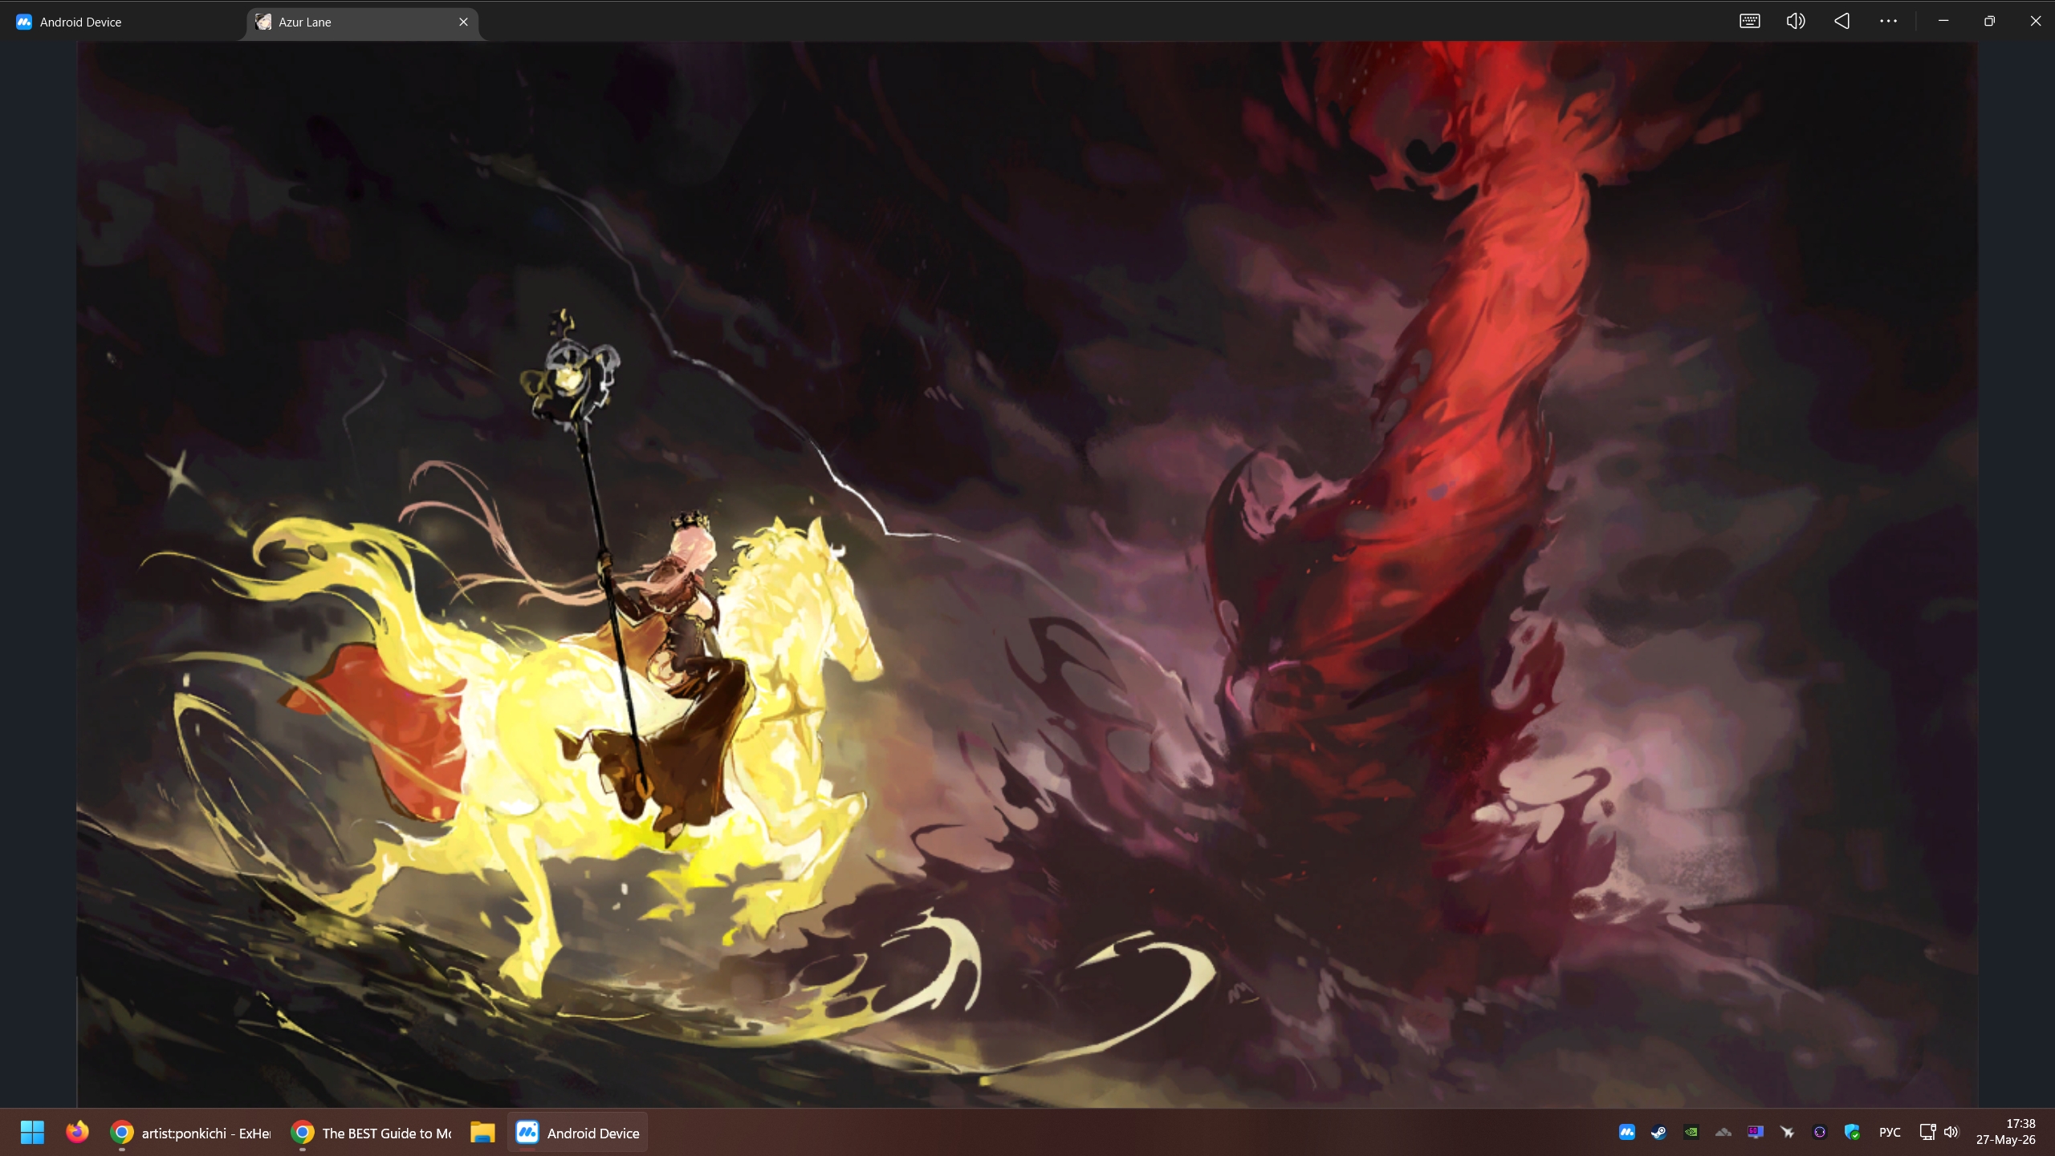Click the Android back triangle button
Viewport: 2055px width, 1156px height.
pos(1842,22)
